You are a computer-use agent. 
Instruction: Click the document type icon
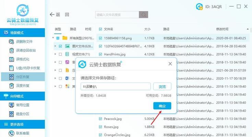[x=67, y=78]
